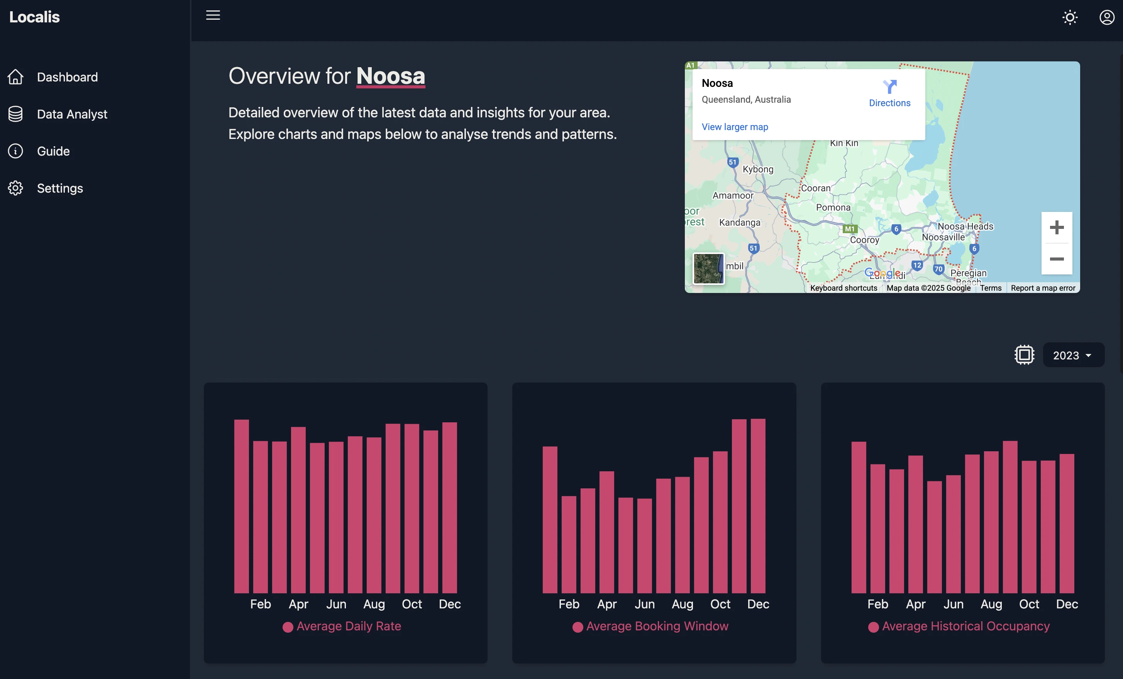Click the Dashboard home icon
Viewport: 1123px width, 679px height.
(15, 77)
